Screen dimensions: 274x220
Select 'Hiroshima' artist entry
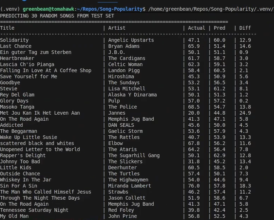click(121, 76)
